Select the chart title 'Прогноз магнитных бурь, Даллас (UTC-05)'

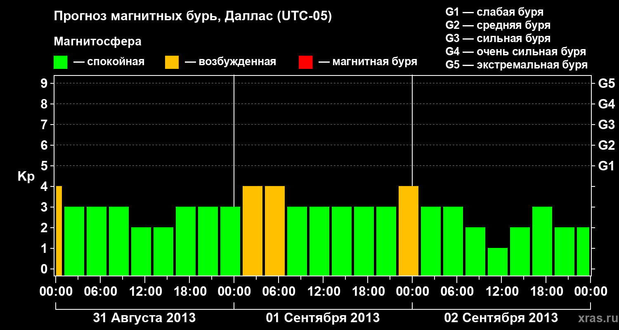[x=193, y=16]
